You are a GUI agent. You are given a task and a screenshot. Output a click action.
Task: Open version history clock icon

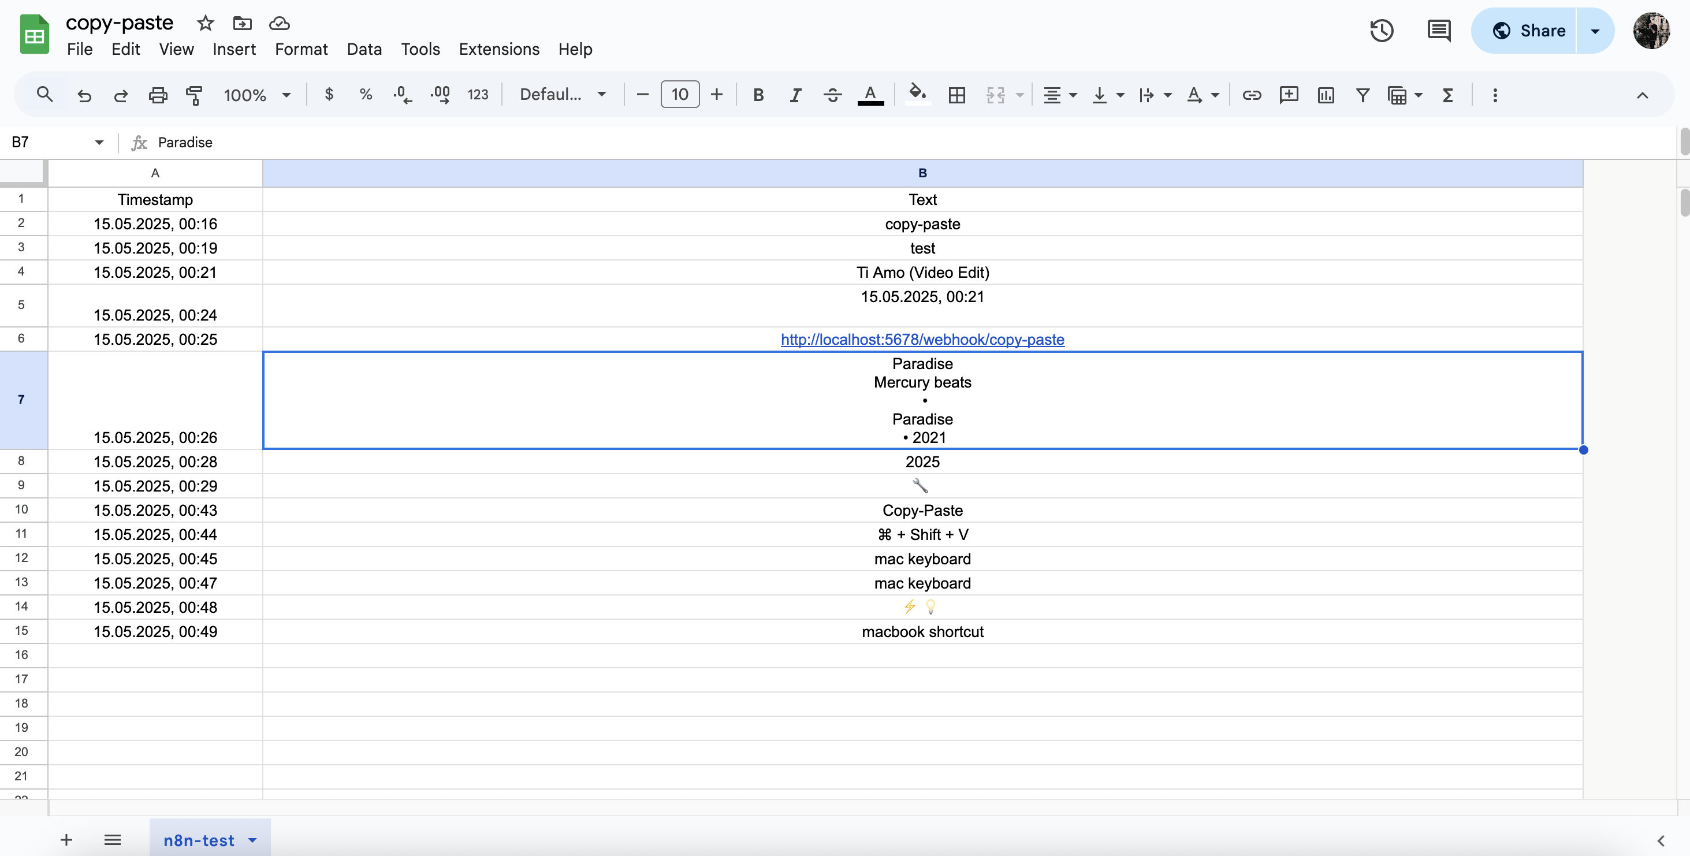1381,31
